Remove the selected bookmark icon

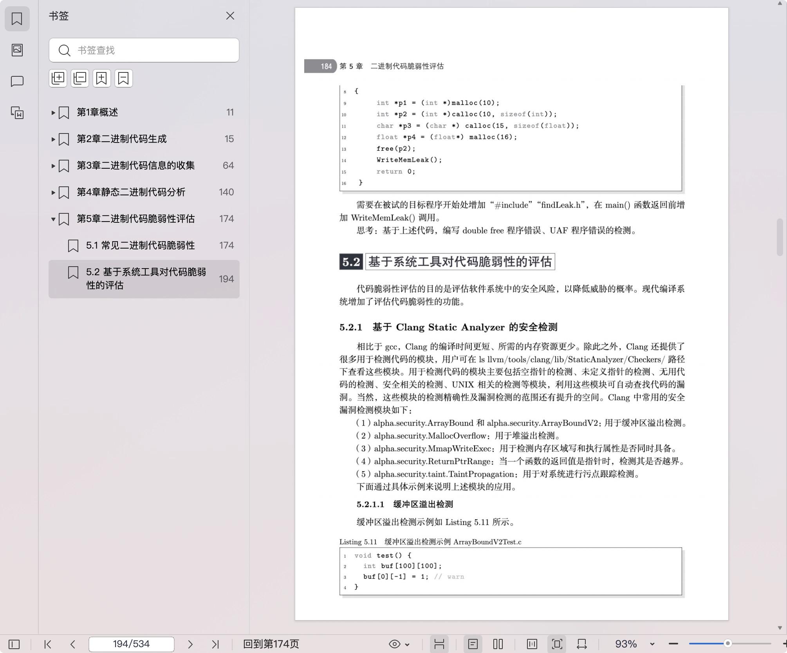tap(124, 78)
